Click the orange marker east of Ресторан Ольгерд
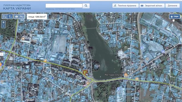182x102 pixels. tap(137, 79)
